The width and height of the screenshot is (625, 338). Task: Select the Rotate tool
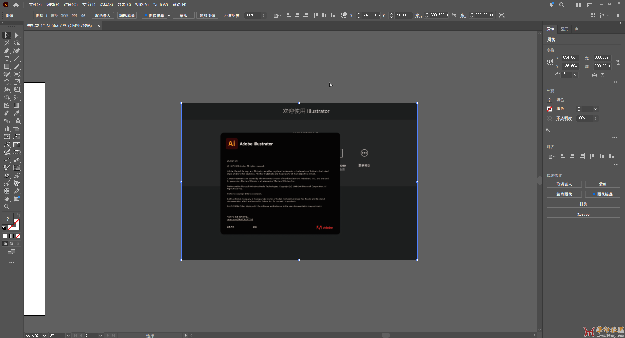[x=7, y=82]
